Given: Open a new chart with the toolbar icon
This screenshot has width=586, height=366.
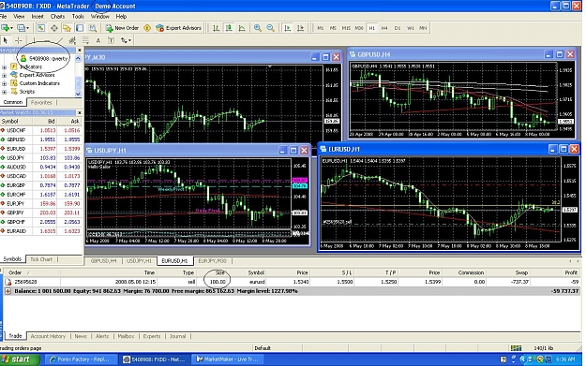Looking at the screenshot, I should pos(6,28).
